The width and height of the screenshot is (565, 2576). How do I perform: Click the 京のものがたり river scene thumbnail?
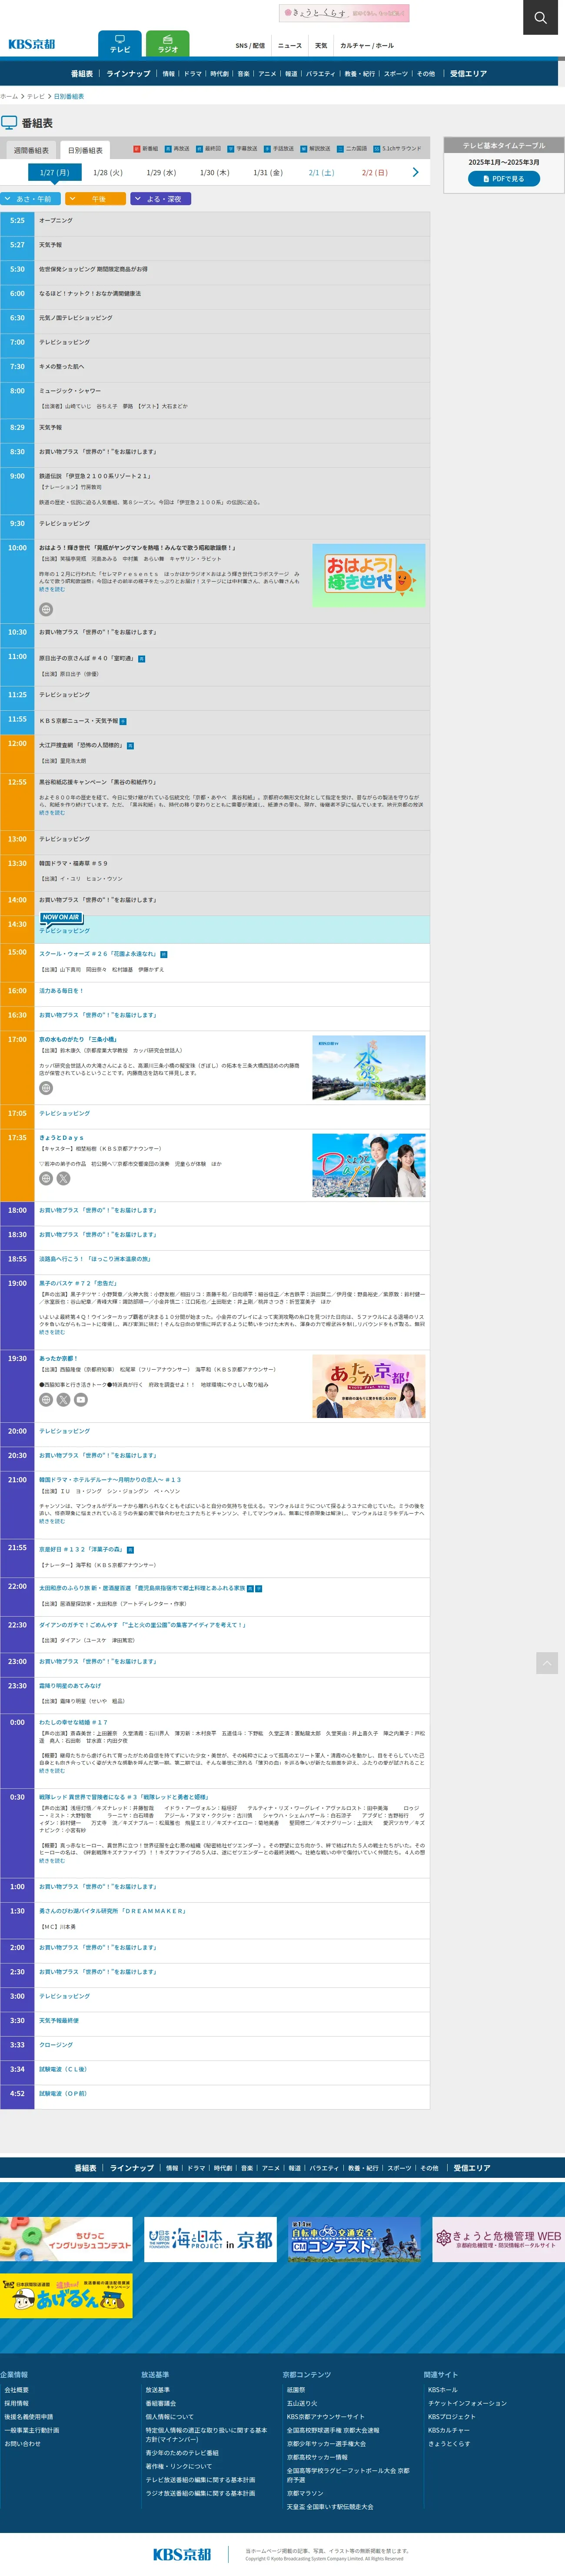point(369,1067)
